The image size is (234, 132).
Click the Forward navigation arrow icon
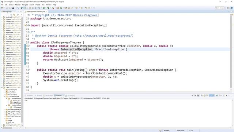pyautogui.click(x=94, y=8)
